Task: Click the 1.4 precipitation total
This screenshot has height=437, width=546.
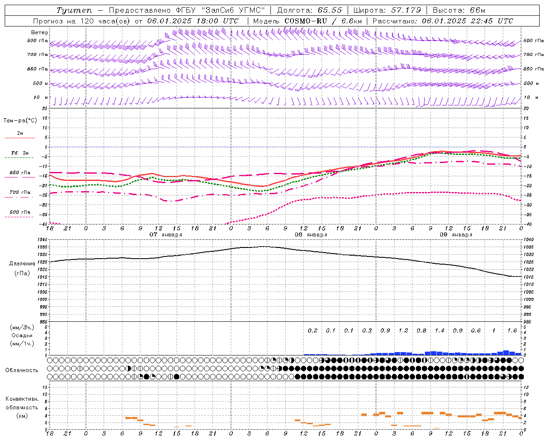Action: tap(439, 330)
